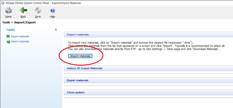
Task: Open the Import materials task link
Action: [20, 42]
